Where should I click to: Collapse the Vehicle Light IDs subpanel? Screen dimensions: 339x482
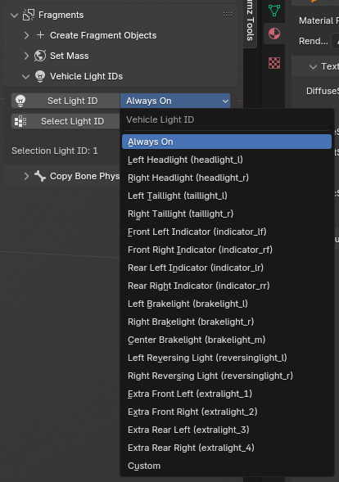(x=26, y=76)
